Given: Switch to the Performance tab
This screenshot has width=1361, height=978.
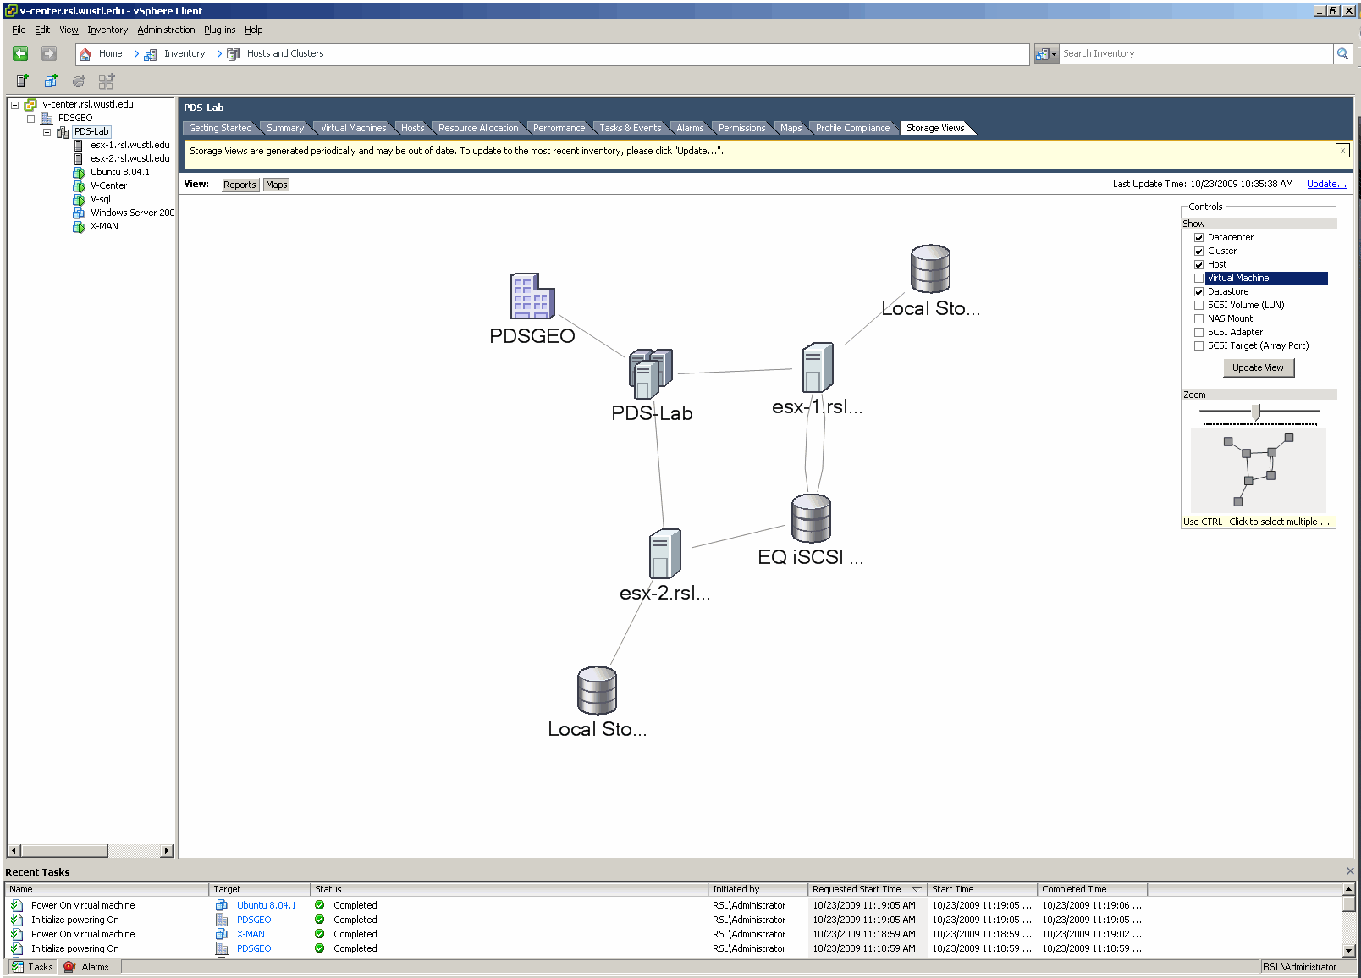Looking at the screenshot, I should 559,128.
